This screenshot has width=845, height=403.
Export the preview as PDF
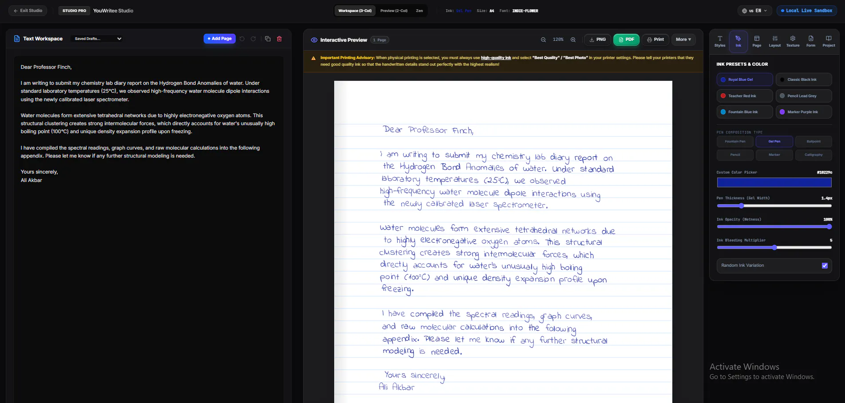(x=627, y=40)
